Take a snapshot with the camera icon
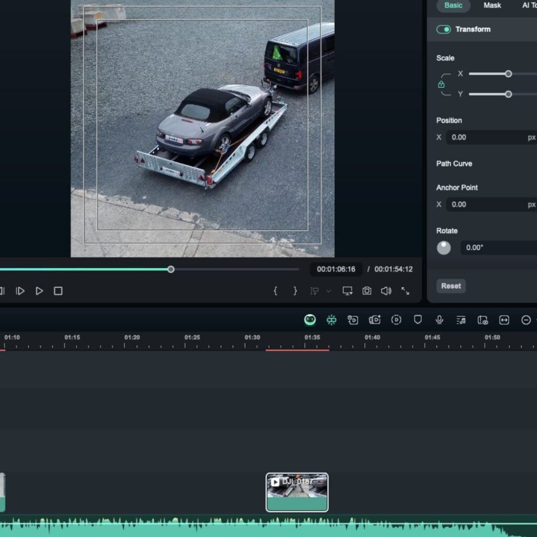This screenshot has height=537, width=537. point(367,291)
